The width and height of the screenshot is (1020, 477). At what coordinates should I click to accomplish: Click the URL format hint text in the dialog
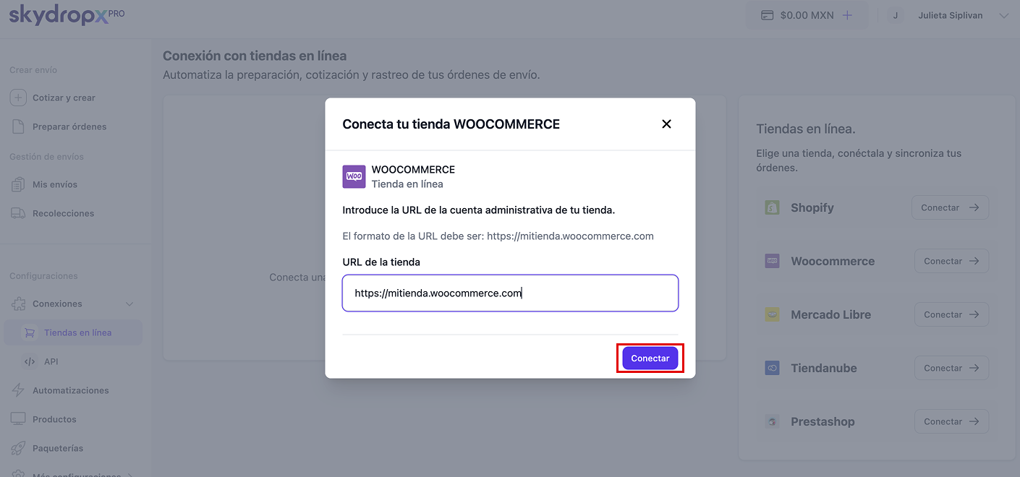click(498, 236)
